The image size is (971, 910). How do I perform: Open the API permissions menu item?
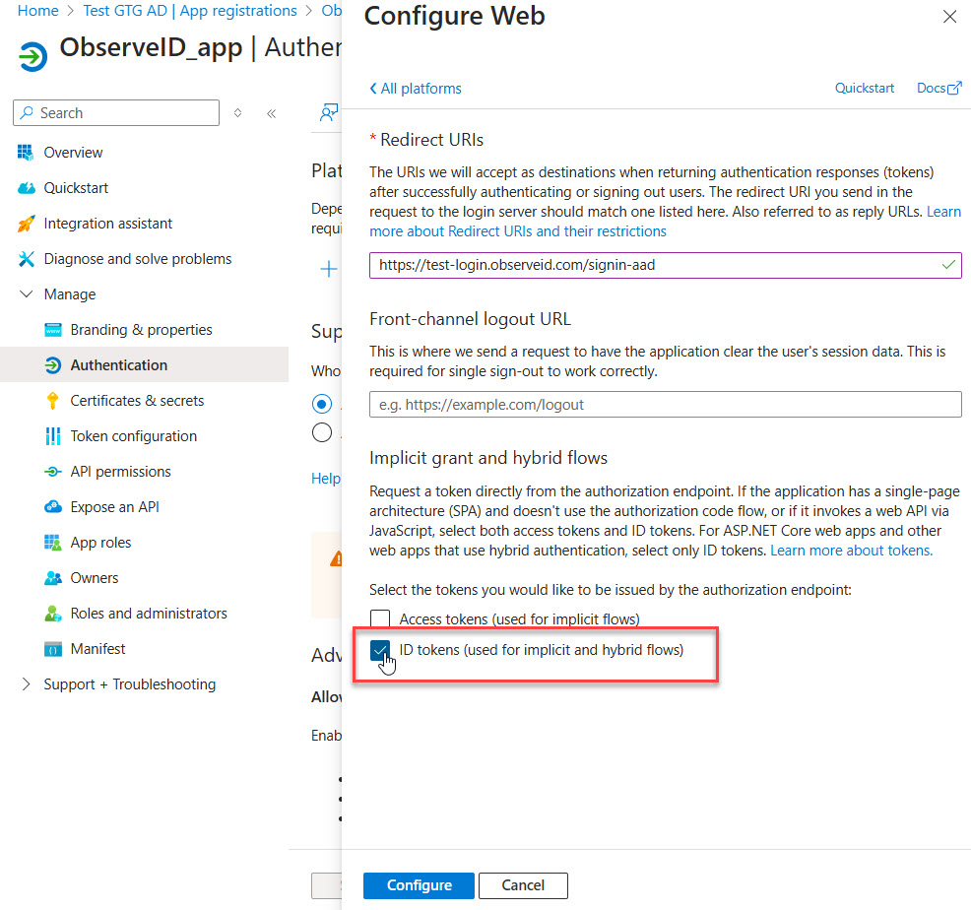tap(120, 472)
